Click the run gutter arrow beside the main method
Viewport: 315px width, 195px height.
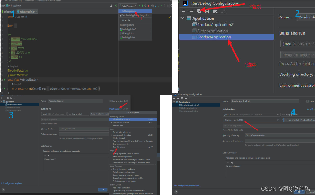4,88
